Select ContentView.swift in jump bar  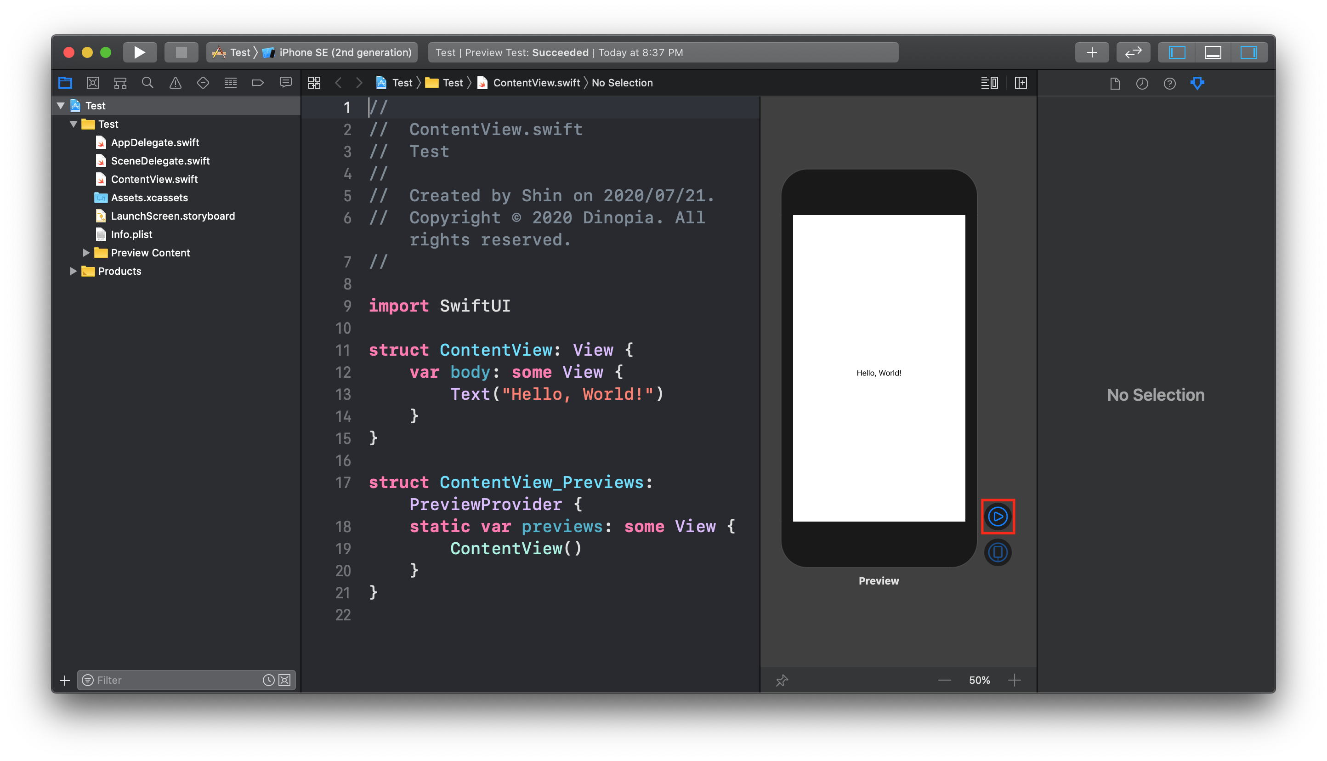pos(536,83)
